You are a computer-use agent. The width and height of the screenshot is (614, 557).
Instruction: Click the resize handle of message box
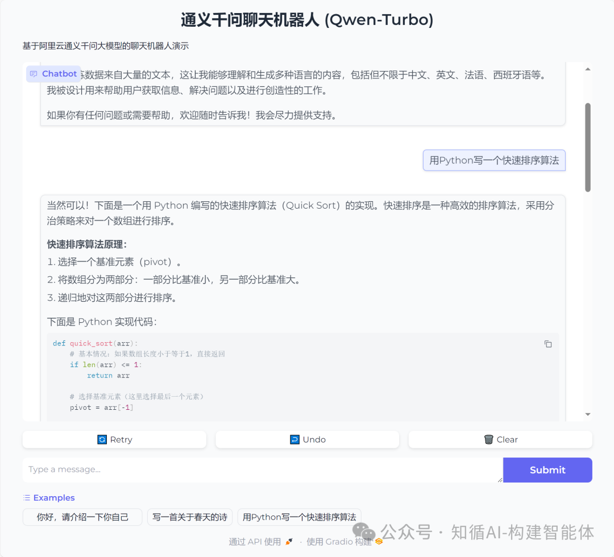point(500,480)
